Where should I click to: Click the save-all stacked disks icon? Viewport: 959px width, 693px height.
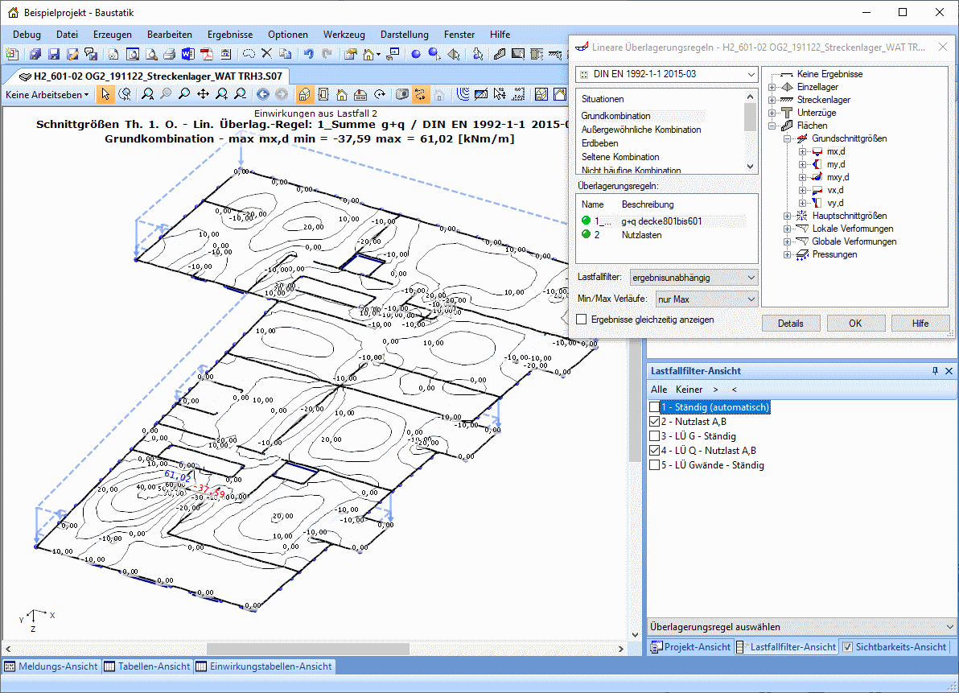coord(35,54)
